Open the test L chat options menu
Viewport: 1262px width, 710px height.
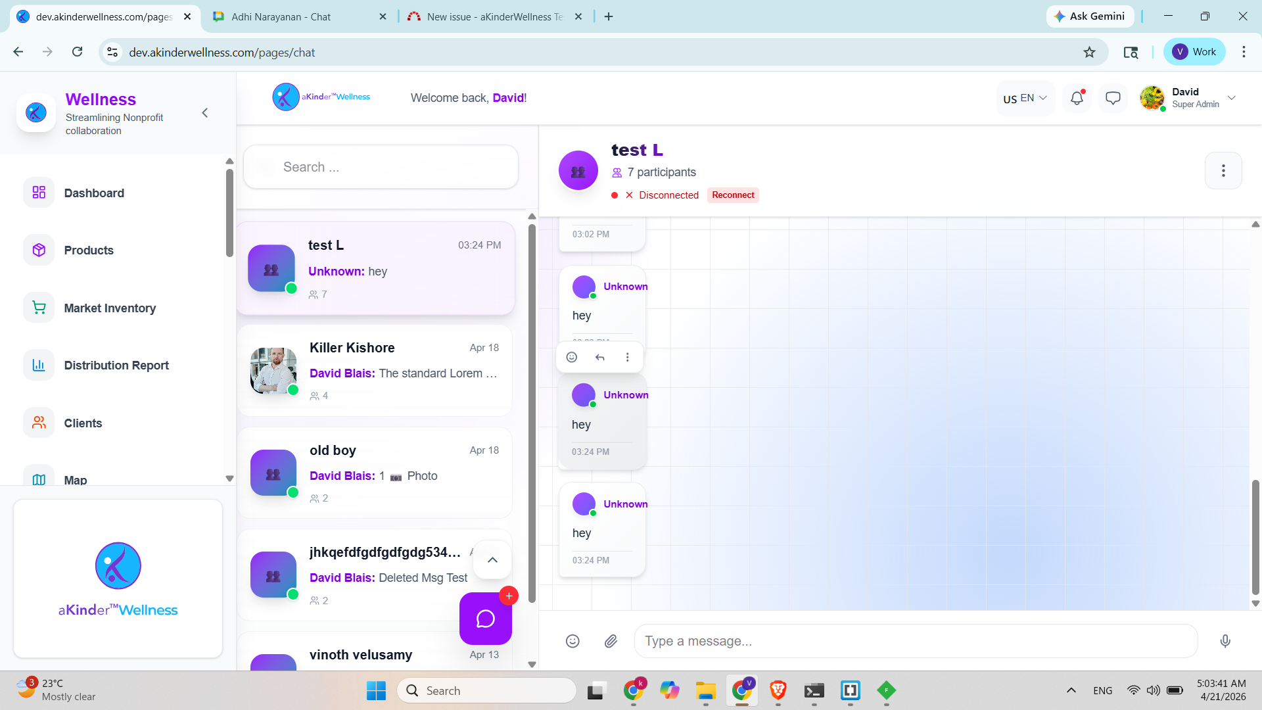(x=1223, y=171)
